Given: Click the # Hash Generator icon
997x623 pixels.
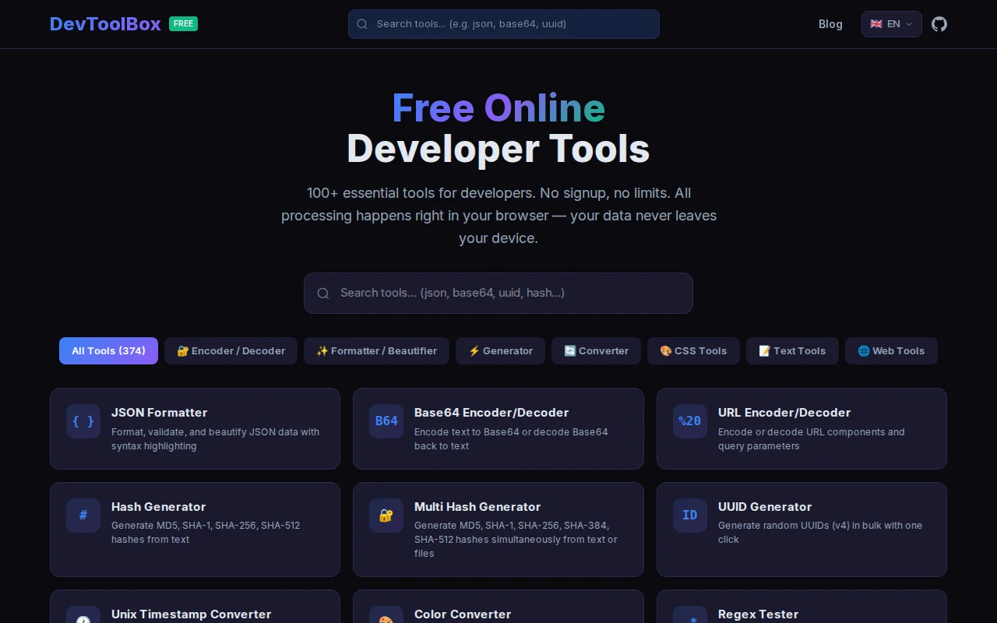Looking at the screenshot, I should pos(83,516).
